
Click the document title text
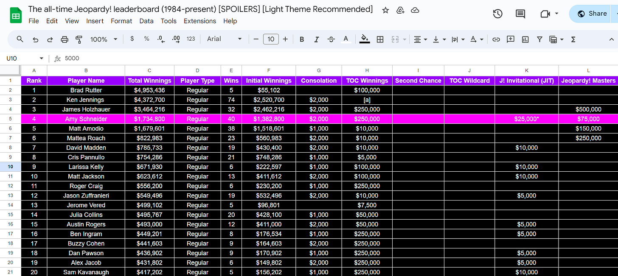(200, 9)
